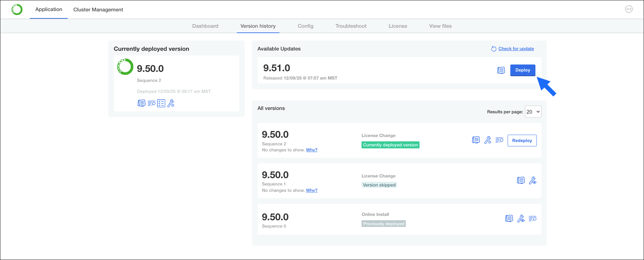This screenshot has width=644, height=260.
Task: Open release notes icon for 9.51.0 update
Action: tap(501, 70)
